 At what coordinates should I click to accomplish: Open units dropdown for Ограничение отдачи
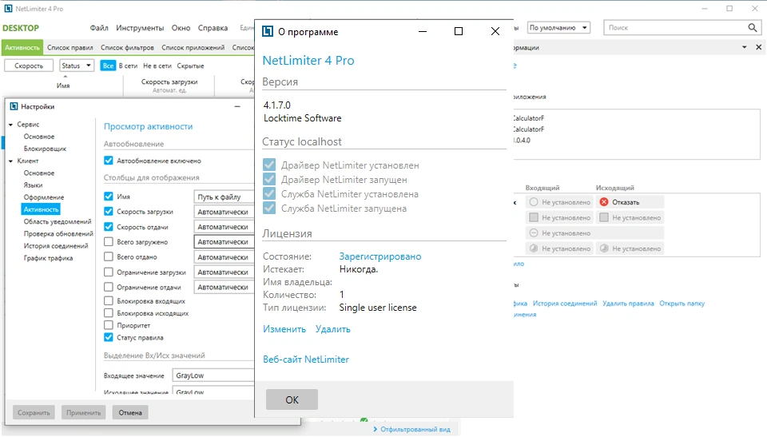tap(224, 288)
